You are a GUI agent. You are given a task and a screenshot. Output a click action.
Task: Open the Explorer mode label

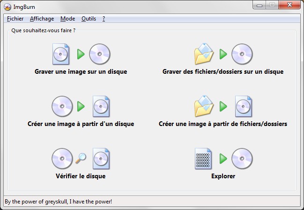223,176
